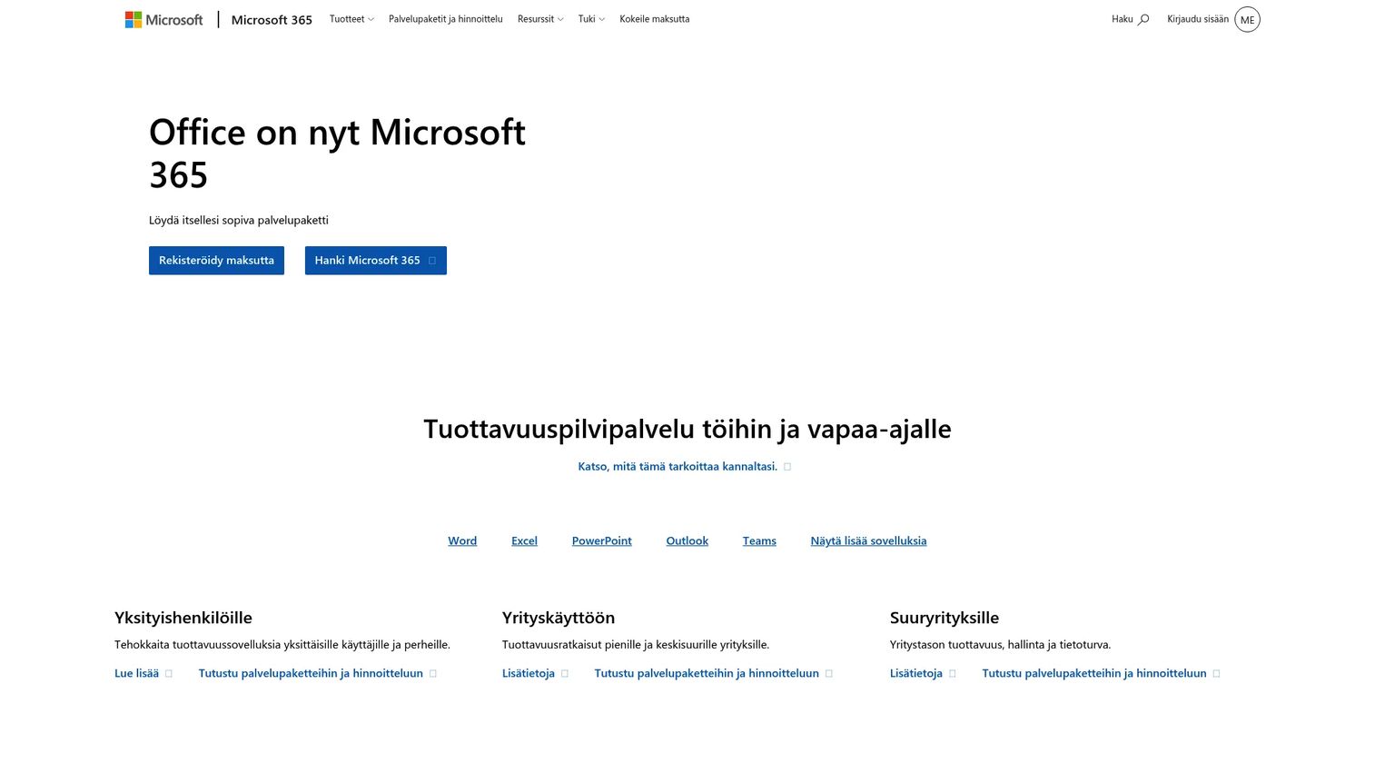Click the Hanki Microsoft 365 button
The image size is (1375, 773).
[375, 261]
